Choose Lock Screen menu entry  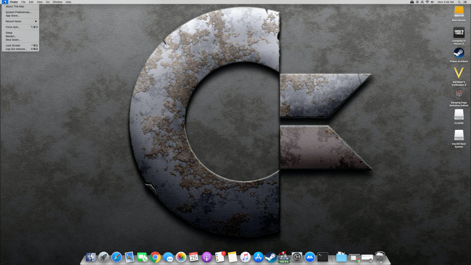tap(20, 45)
